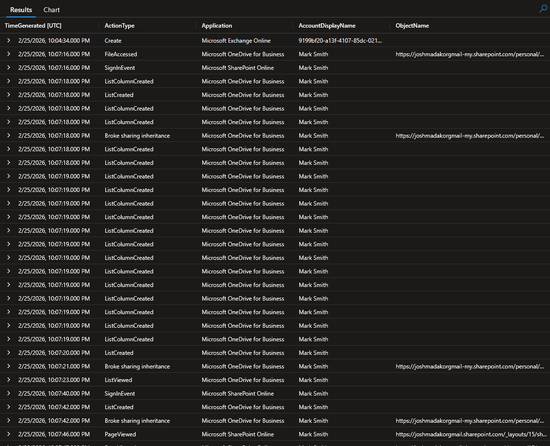Viewport: 550px width, 446px height.
Task: Sort by AccountDisplayName column header
Action: (x=327, y=26)
